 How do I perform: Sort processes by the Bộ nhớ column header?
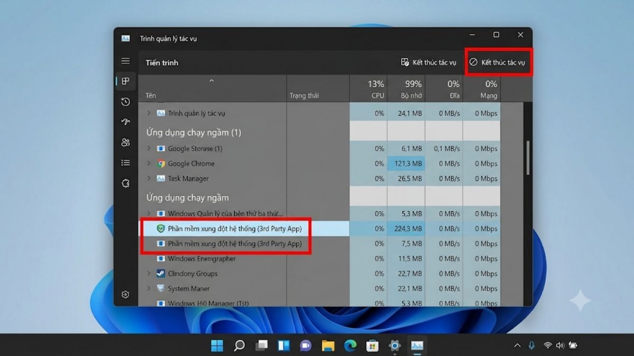[406, 88]
